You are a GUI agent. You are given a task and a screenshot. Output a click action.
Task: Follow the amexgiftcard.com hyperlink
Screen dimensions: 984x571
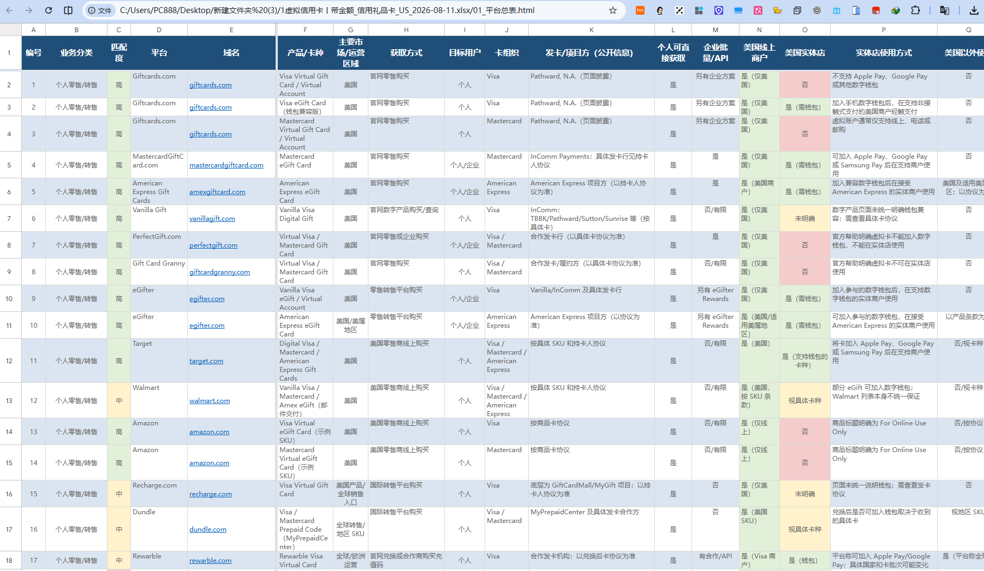pyautogui.click(x=217, y=192)
